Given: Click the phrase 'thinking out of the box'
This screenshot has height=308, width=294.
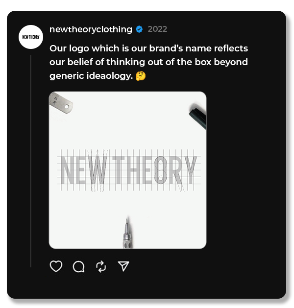Looking at the screenshot, I should tap(159, 62).
